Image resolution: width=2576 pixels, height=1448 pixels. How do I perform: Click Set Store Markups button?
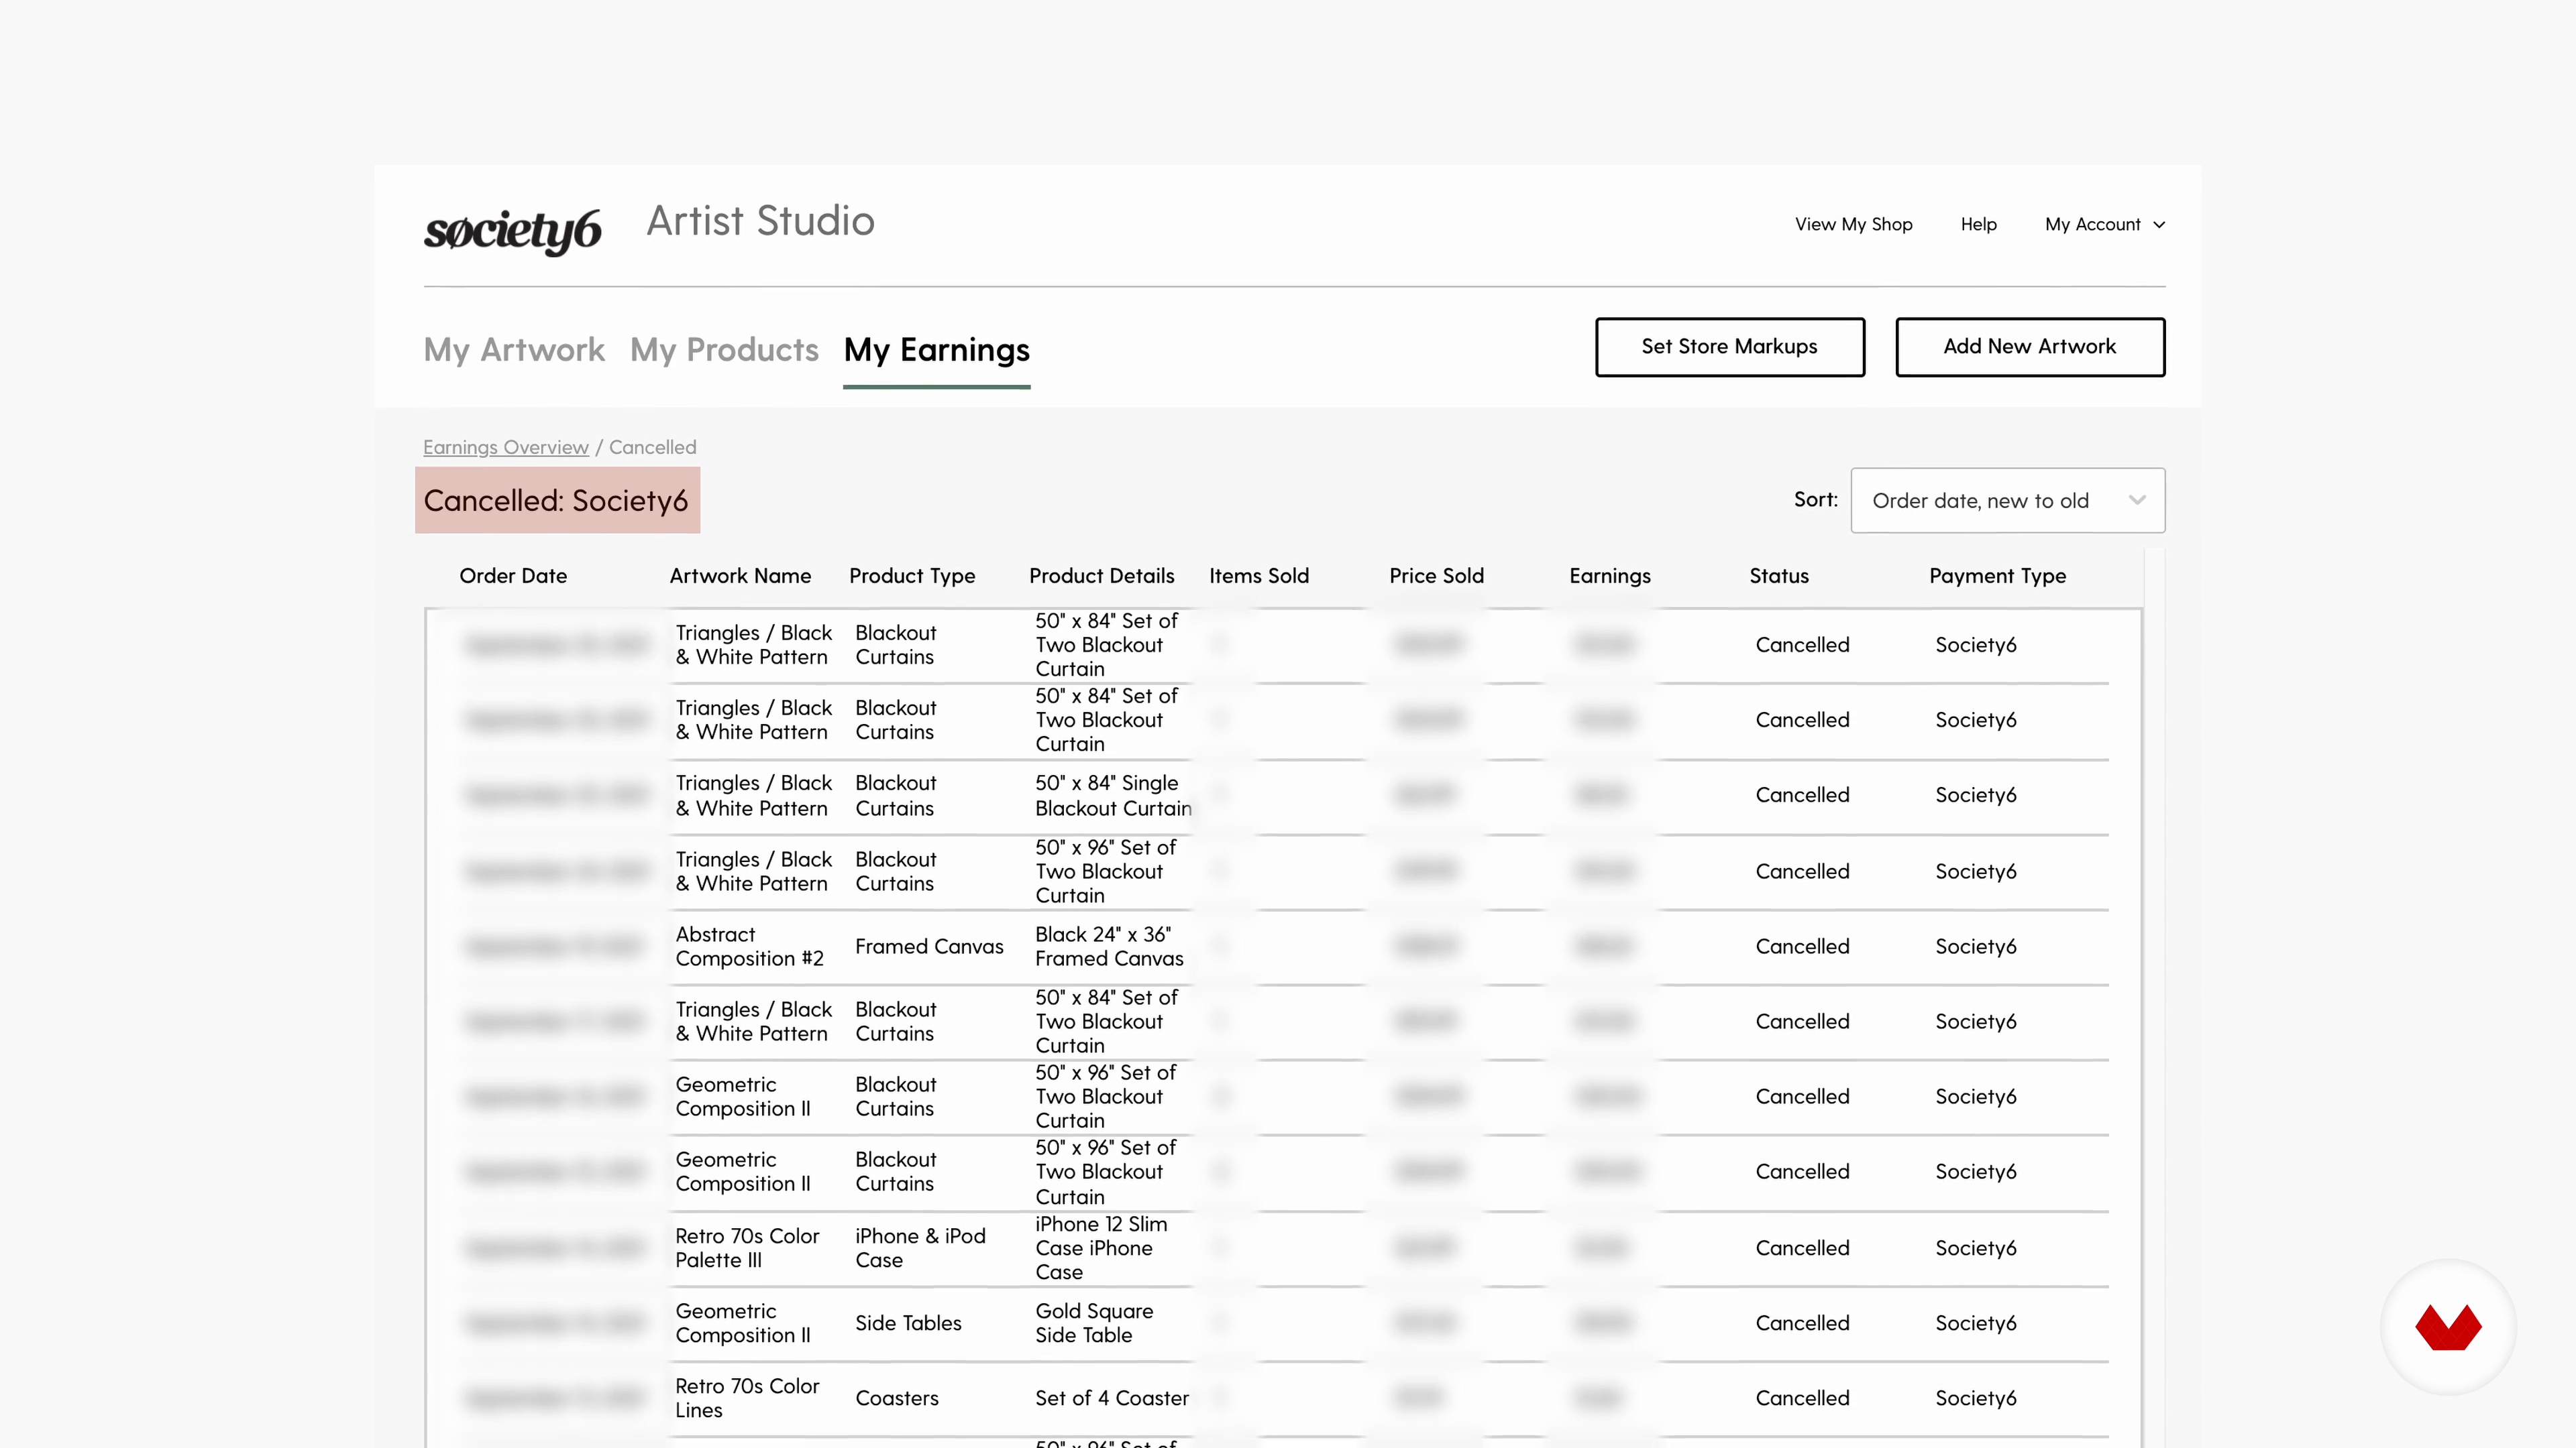[x=1729, y=347]
